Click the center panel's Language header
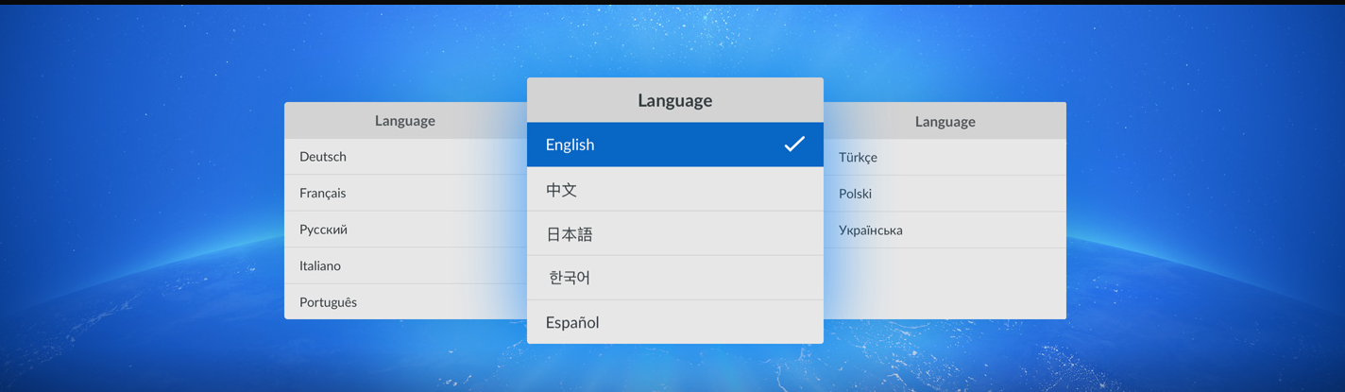Screen dimensions: 1345x392 tap(674, 100)
